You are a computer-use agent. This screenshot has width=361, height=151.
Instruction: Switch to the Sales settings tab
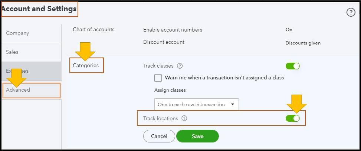coord(12,52)
